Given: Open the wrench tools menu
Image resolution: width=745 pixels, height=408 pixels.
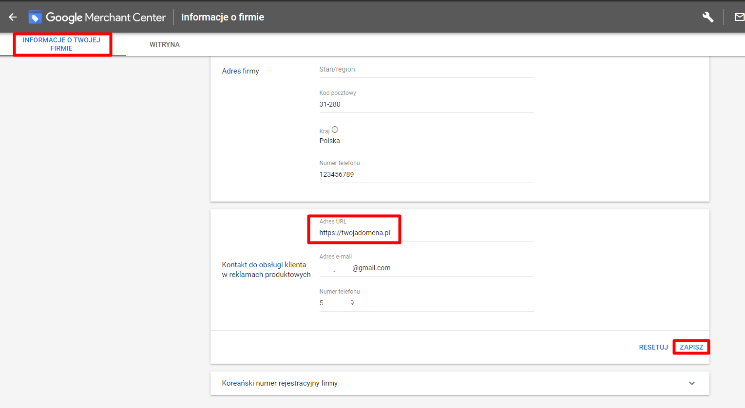Looking at the screenshot, I should click(707, 18).
